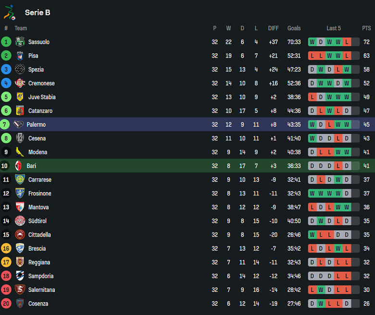Click the Bari team crest

18,166
